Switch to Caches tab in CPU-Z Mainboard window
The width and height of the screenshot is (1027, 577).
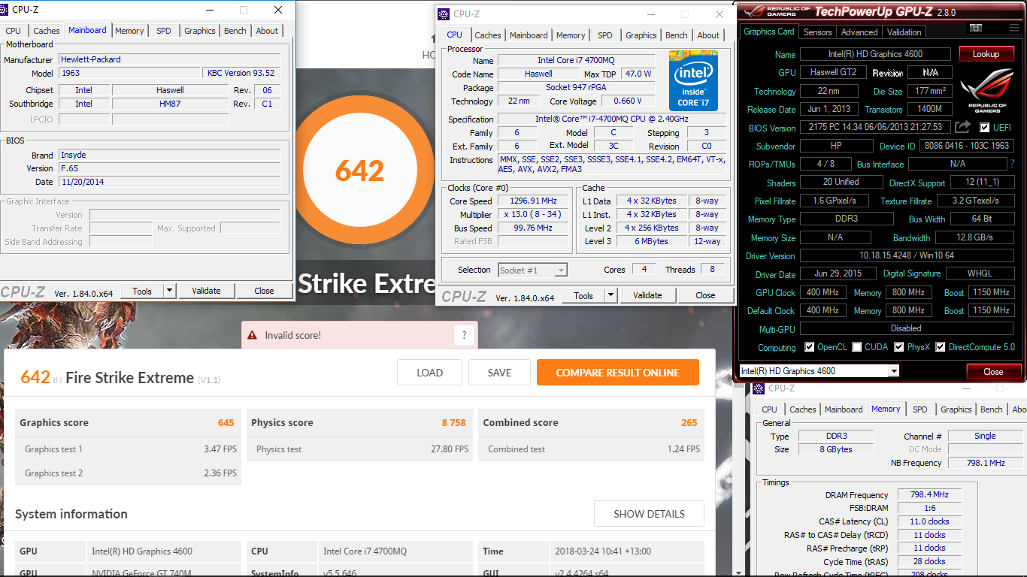pyautogui.click(x=47, y=31)
